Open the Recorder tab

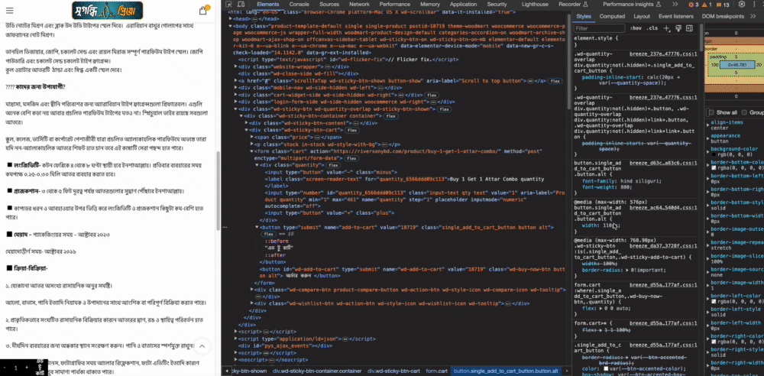[573, 5]
